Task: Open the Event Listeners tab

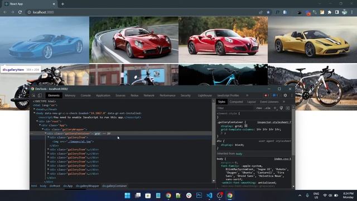Action: pyautogui.click(x=269, y=102)
